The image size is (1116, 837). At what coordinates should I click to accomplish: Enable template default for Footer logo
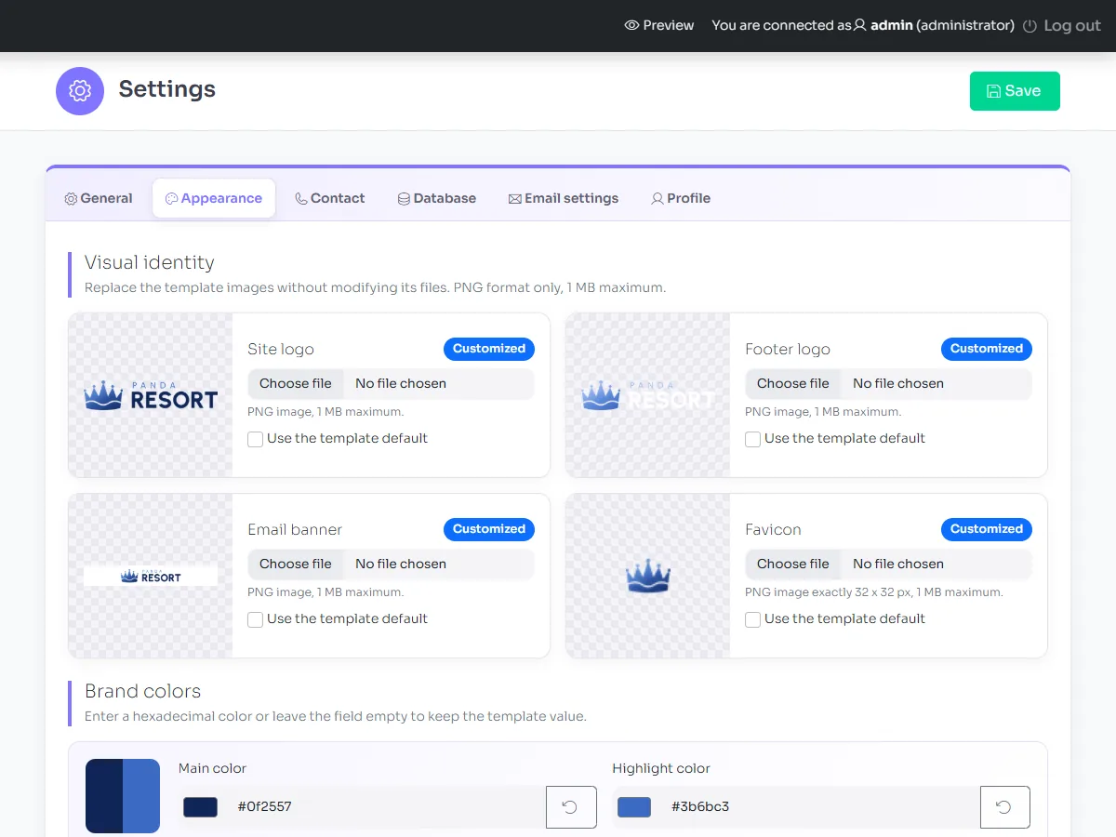click(x=752, y=439)
